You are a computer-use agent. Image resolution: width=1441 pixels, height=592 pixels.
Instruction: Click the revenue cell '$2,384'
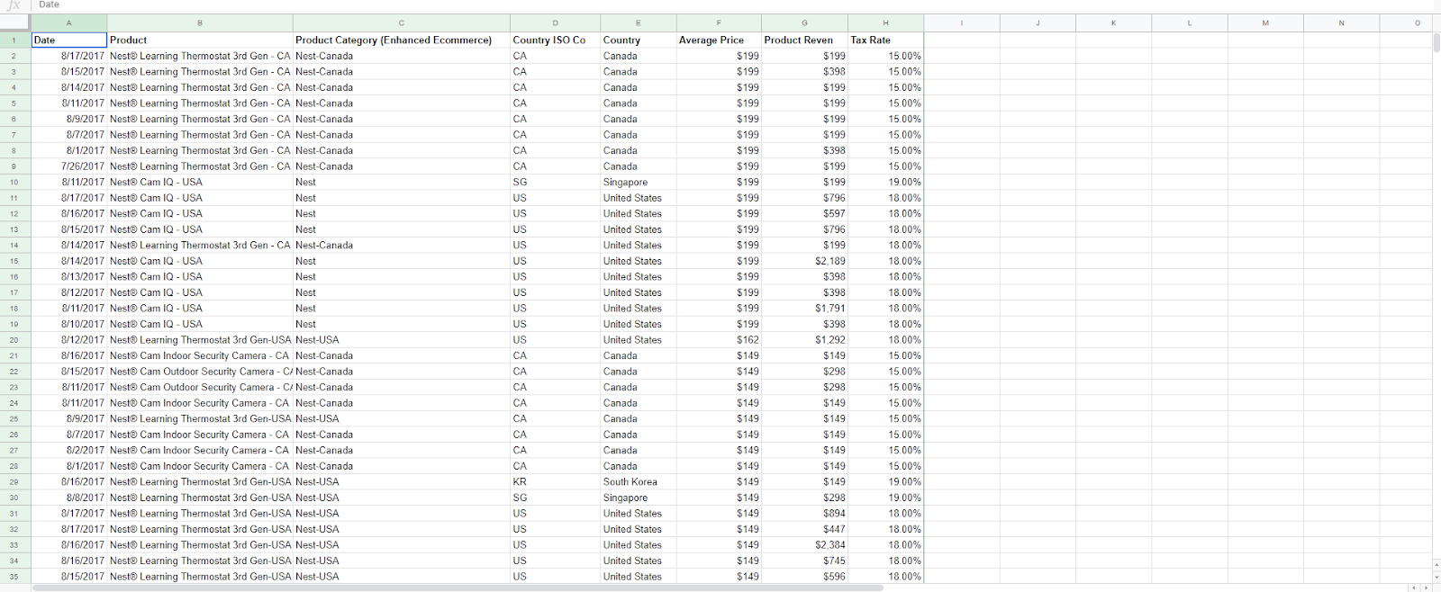coord(804,545)
